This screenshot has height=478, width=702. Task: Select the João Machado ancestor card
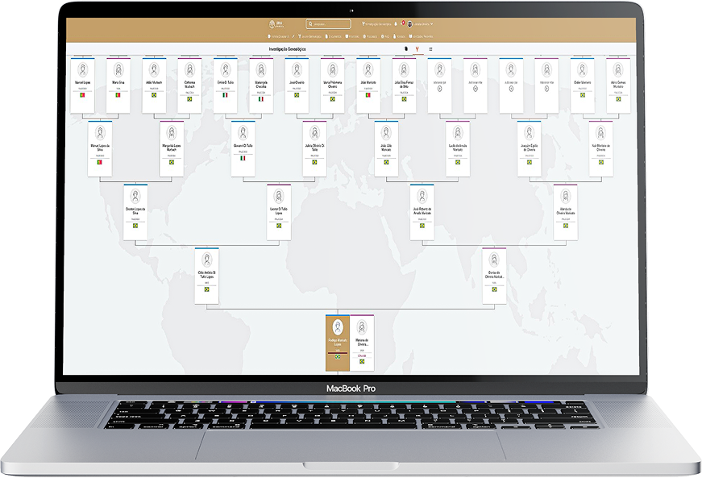point(368,85)
